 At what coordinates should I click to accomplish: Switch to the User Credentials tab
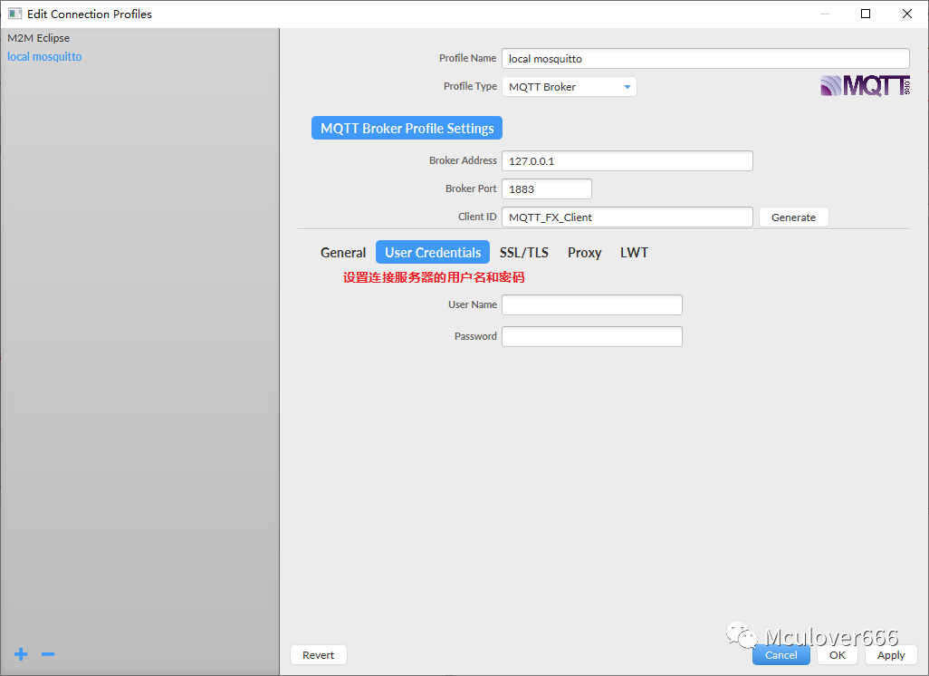tap(433, 252)
